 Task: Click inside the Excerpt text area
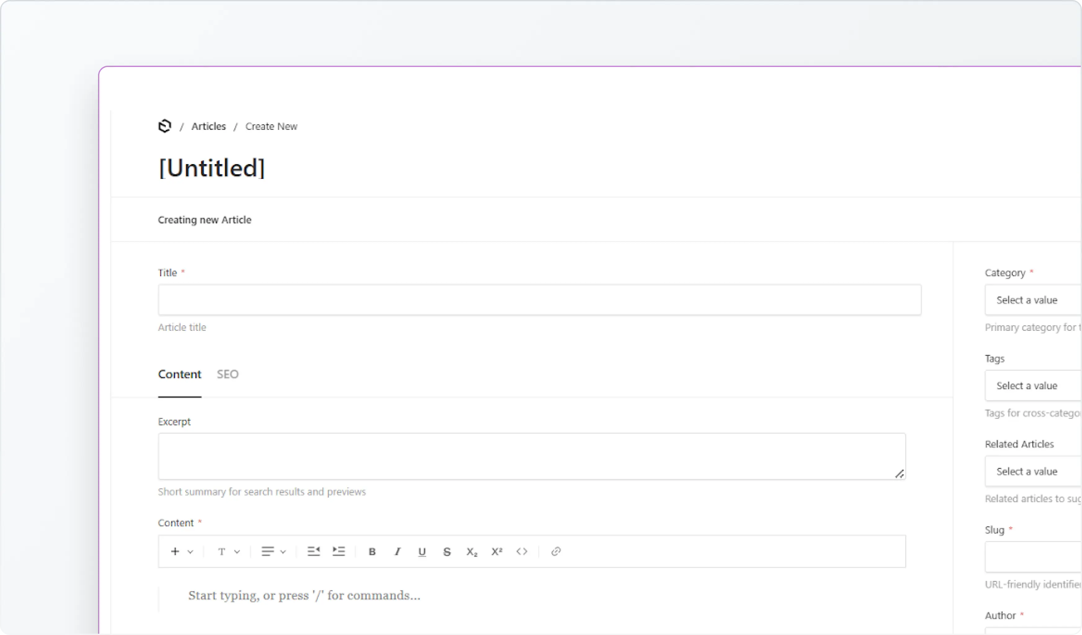pyautogui.click(x=532, y=456)
